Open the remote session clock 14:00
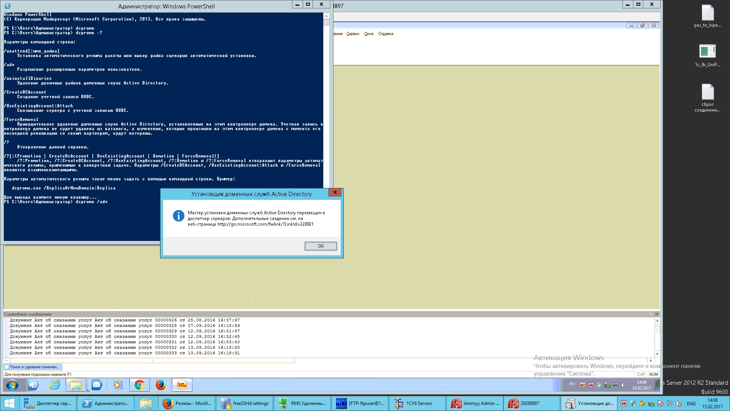 (642, 385)
